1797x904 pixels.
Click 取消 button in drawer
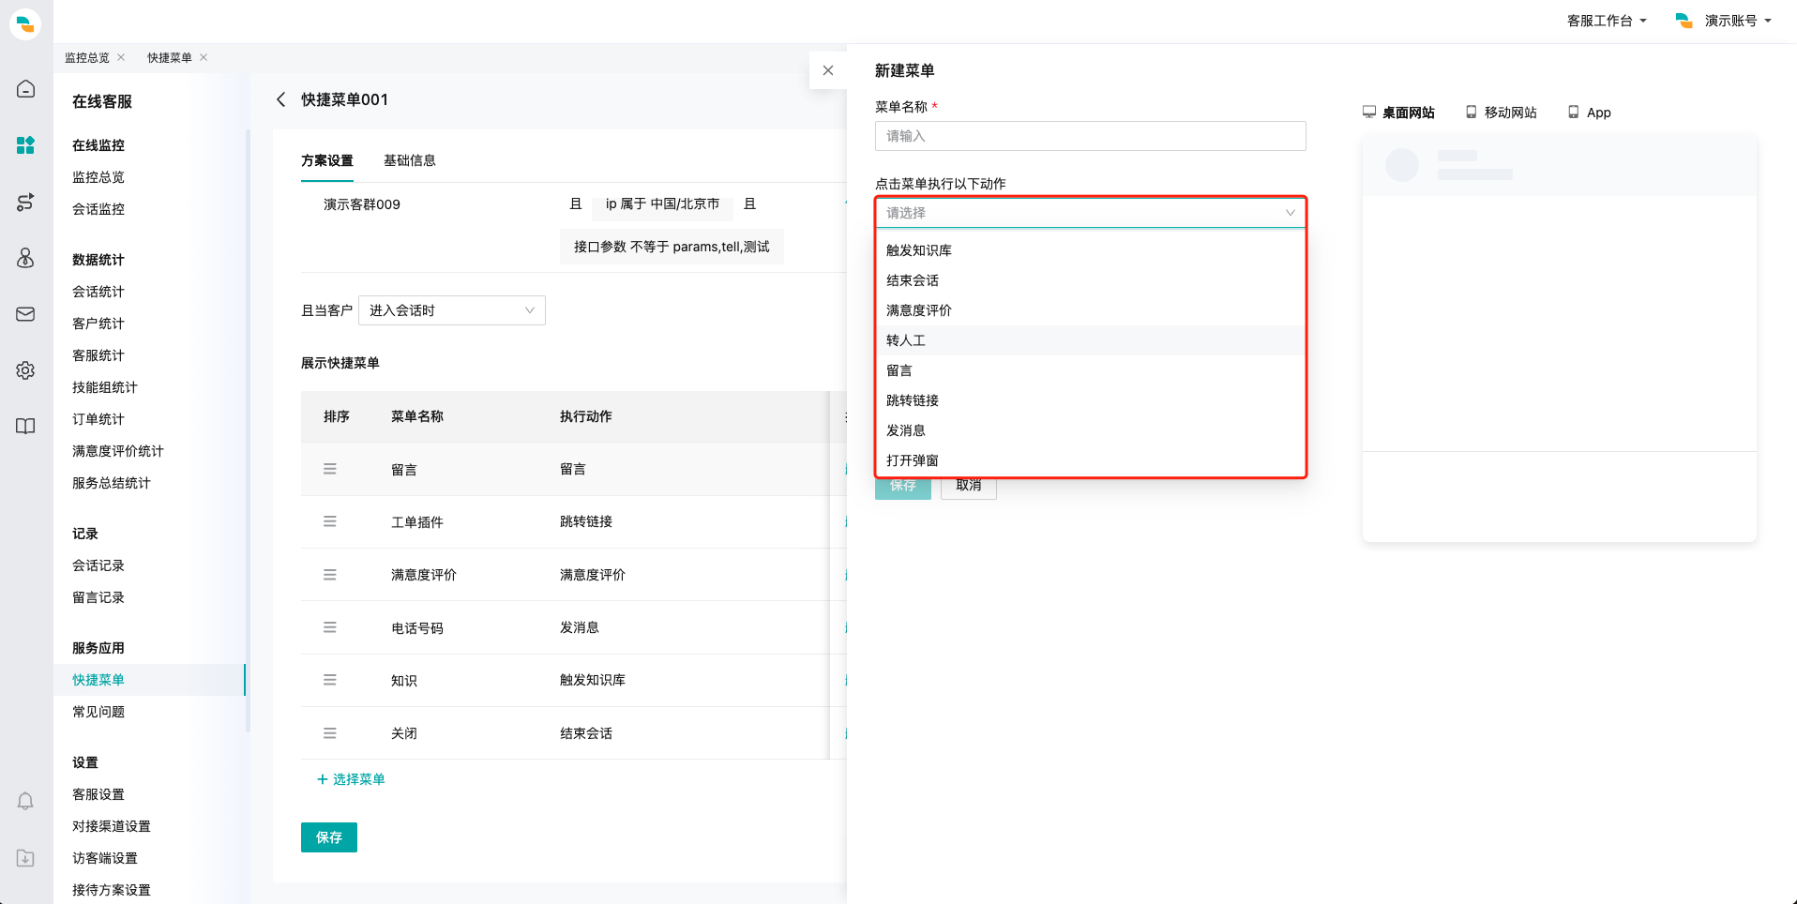[969, 486]
